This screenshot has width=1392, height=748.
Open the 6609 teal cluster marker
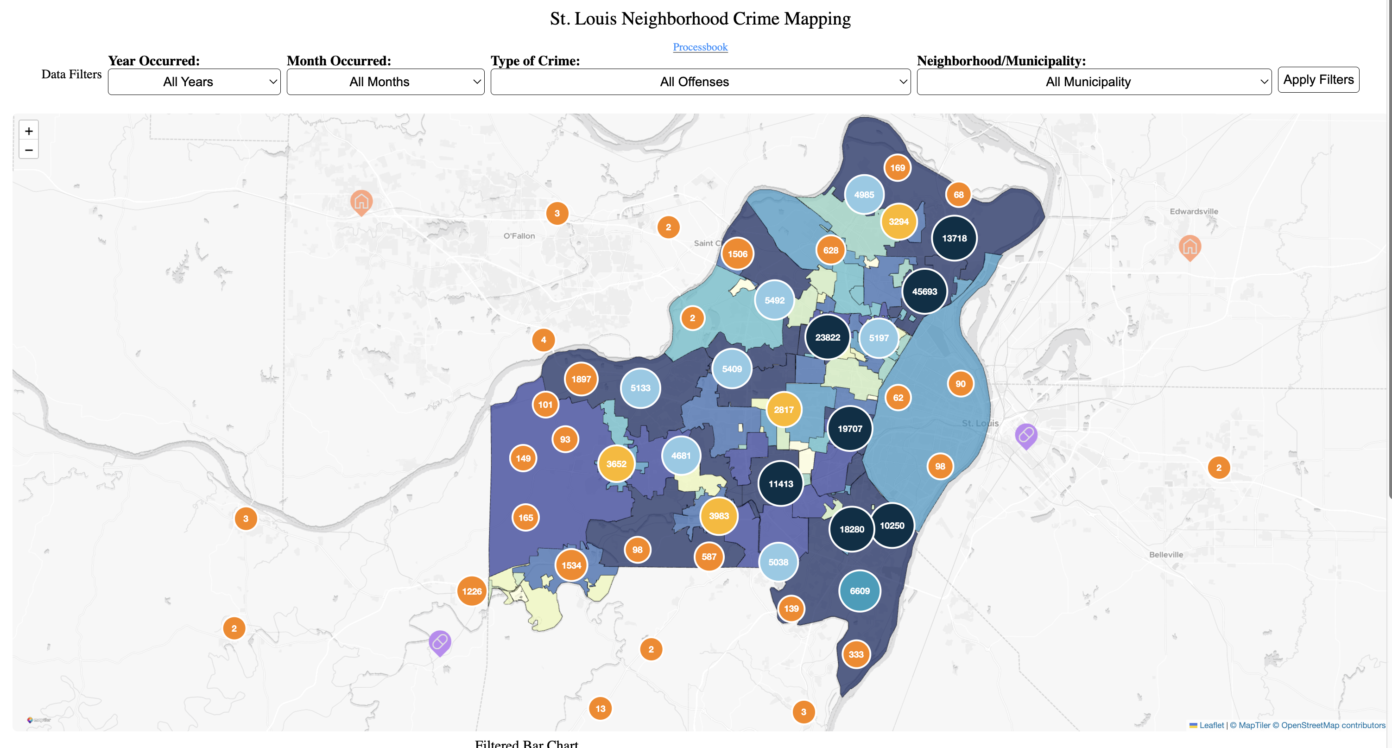pyautogui.click(x=859, y=591)
